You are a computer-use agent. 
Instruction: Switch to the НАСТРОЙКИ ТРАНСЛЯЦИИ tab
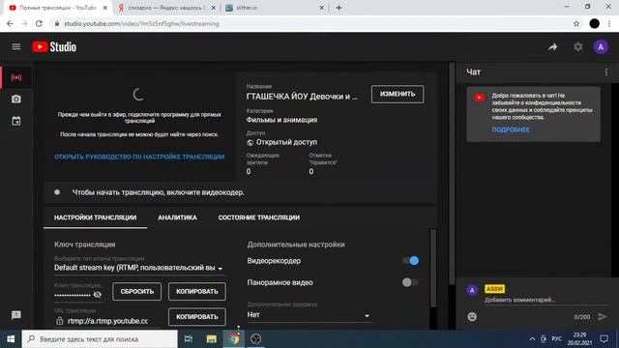coord(95,217)
